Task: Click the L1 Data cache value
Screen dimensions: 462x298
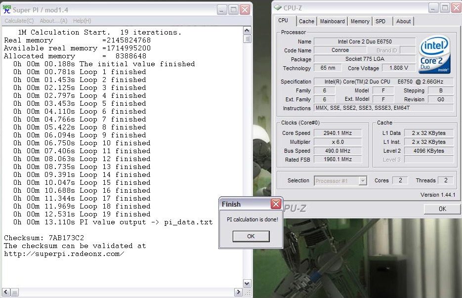Action: coord(429,133)
